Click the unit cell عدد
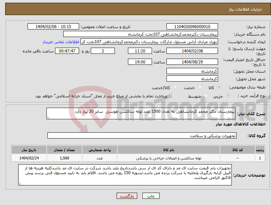This screenshot has width=271, height=205. coord(100,158)
